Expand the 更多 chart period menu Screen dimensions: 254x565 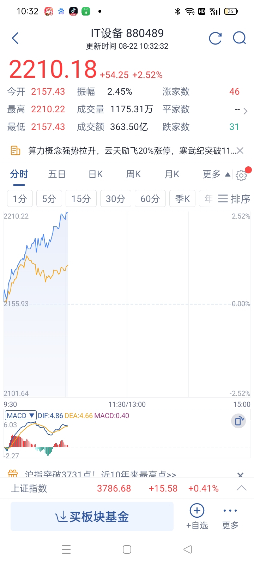pyautogui.click(x=217, y=174)
